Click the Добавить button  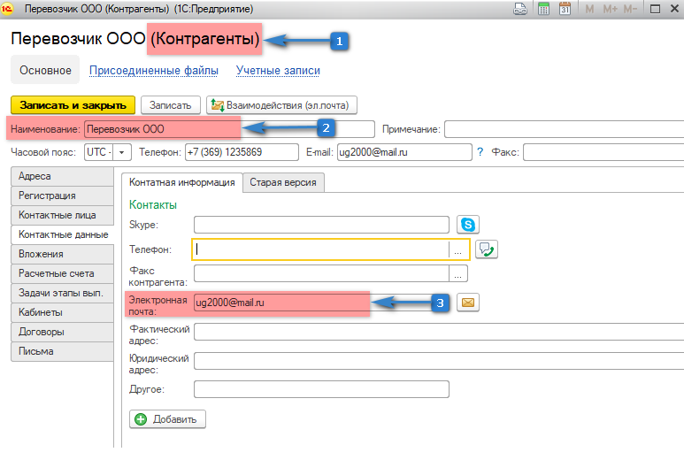click(168, 418)
